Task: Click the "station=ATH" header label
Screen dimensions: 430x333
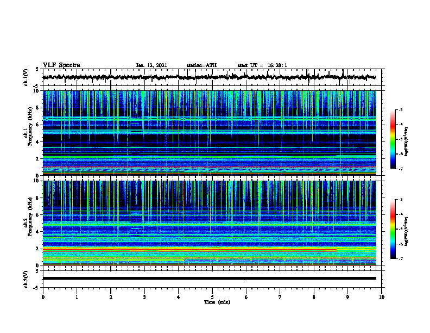Action: (201, 65)
